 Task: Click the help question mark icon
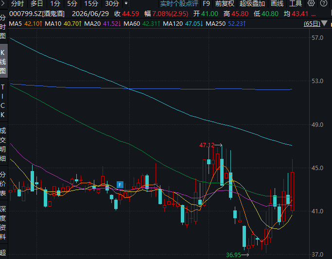pyautogui.click(x=324, y=3)
